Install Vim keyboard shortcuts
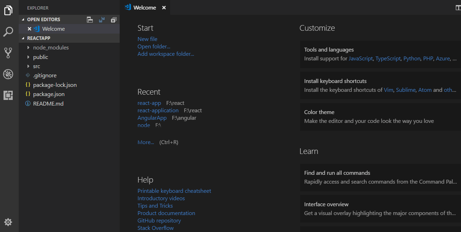Viewport: 461px width, 232px height. pyautogui.click(x=388, y=90)
